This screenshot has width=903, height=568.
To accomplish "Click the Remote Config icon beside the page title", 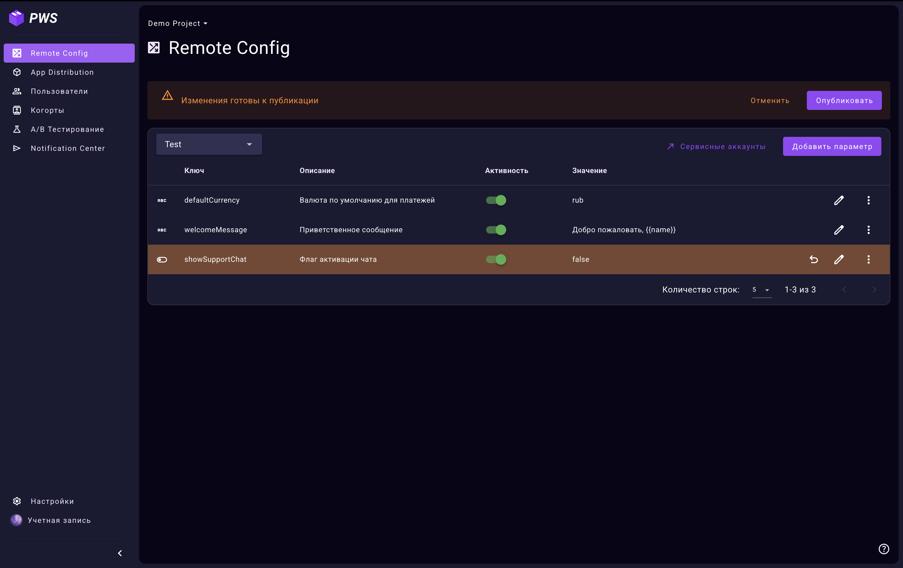I will click(x=154, y=48).
